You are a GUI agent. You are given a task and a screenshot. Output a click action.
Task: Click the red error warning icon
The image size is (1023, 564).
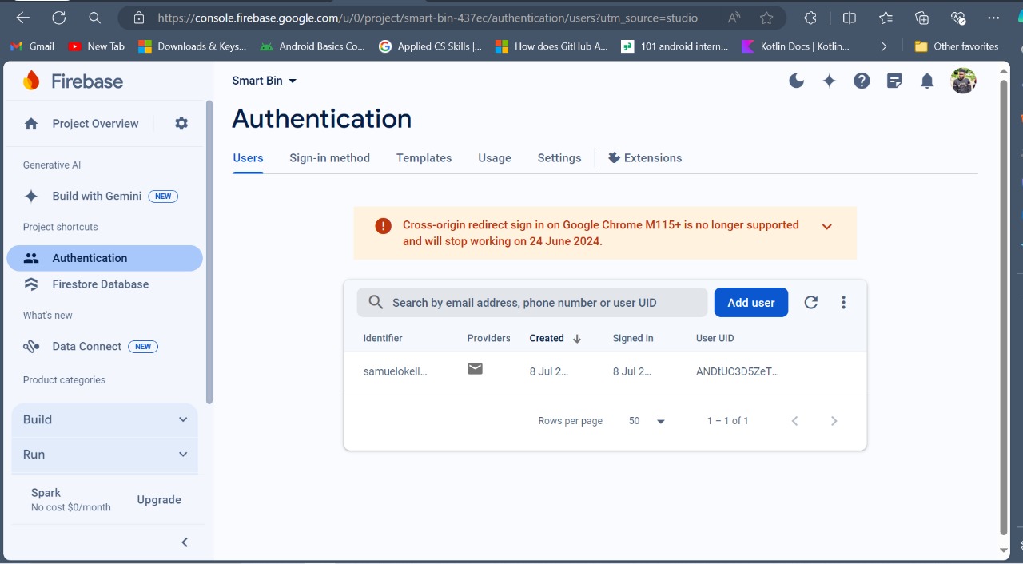pyautogui.click(x=383, y=226)
